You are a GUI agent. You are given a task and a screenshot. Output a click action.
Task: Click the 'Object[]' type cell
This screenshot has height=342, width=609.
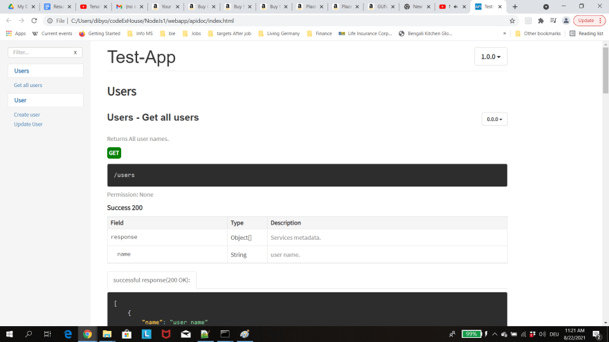(247, 238)
